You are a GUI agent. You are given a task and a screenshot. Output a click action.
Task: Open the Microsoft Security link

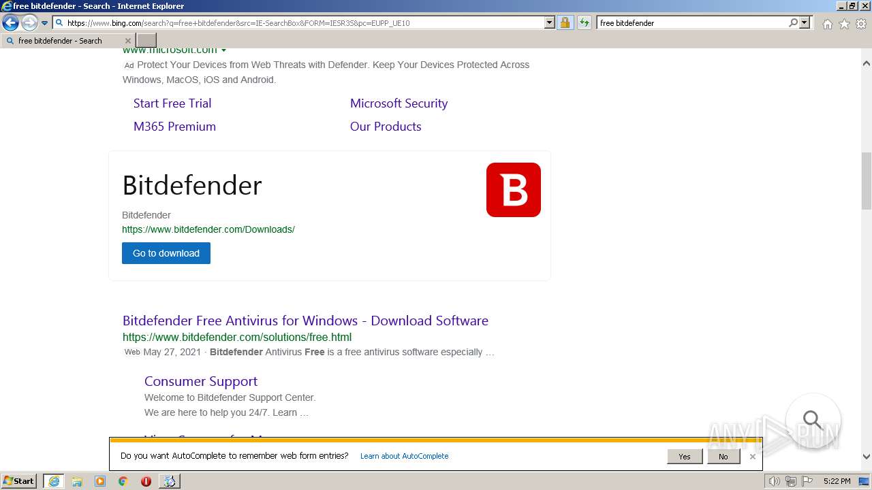399,103
